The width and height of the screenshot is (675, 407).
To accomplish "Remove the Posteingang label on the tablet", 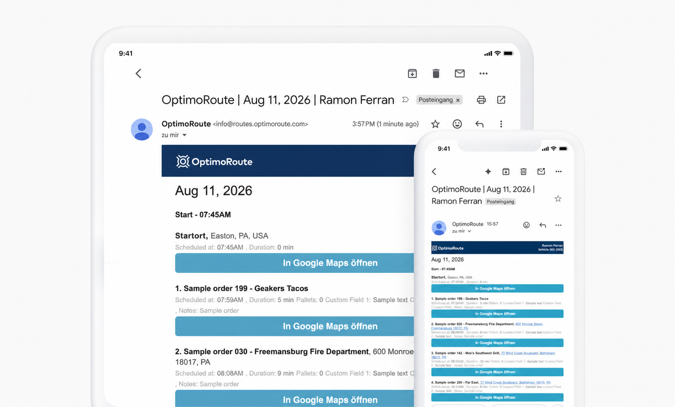I will pos(458,100).
